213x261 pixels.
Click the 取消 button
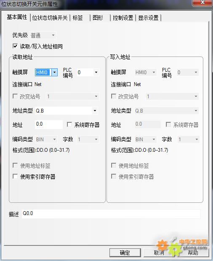[x=159, y=253]
